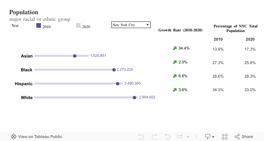This screenshot has width=264, height=141.
Task: Select the White row label
Action: click(26, 97)
